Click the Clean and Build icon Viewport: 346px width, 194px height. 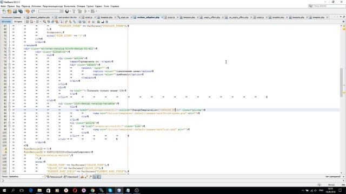[x=79, y=11]
